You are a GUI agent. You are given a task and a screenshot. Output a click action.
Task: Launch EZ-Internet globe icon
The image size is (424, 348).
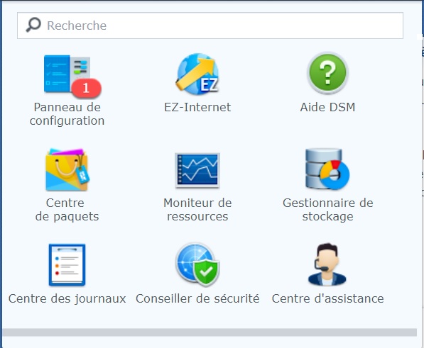point(197,74)
